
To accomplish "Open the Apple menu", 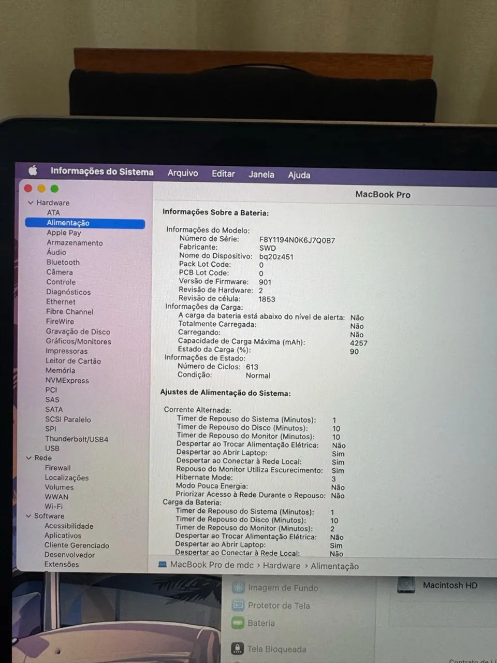I will tap(33, 170).
